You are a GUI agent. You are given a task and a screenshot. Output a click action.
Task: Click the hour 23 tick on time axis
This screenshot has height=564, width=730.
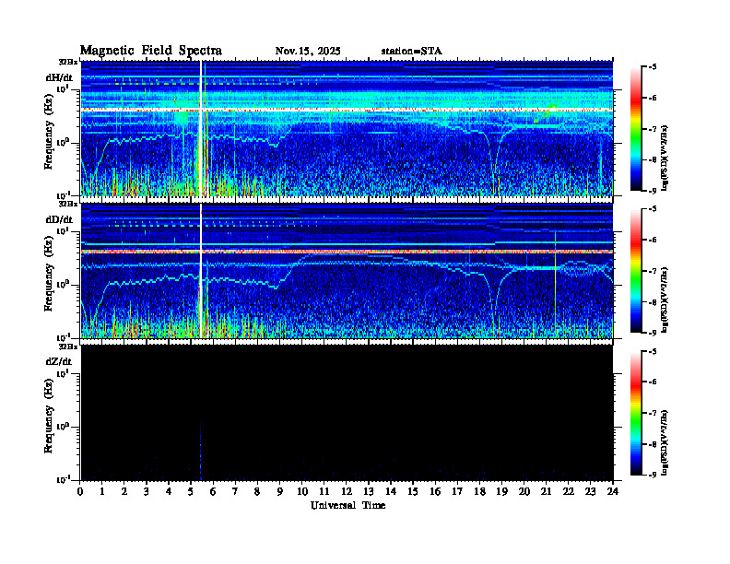pos(590,492)
